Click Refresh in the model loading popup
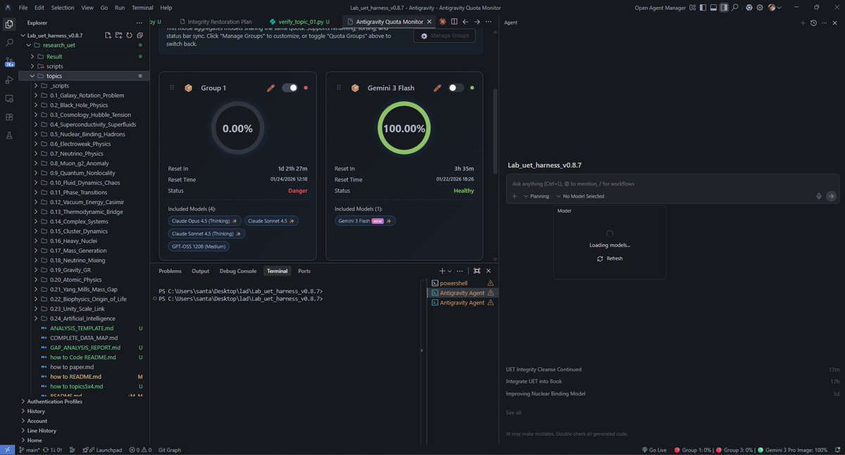Image resolution: width=845 pixels, height=455 pixels. (x=610, y=258)
